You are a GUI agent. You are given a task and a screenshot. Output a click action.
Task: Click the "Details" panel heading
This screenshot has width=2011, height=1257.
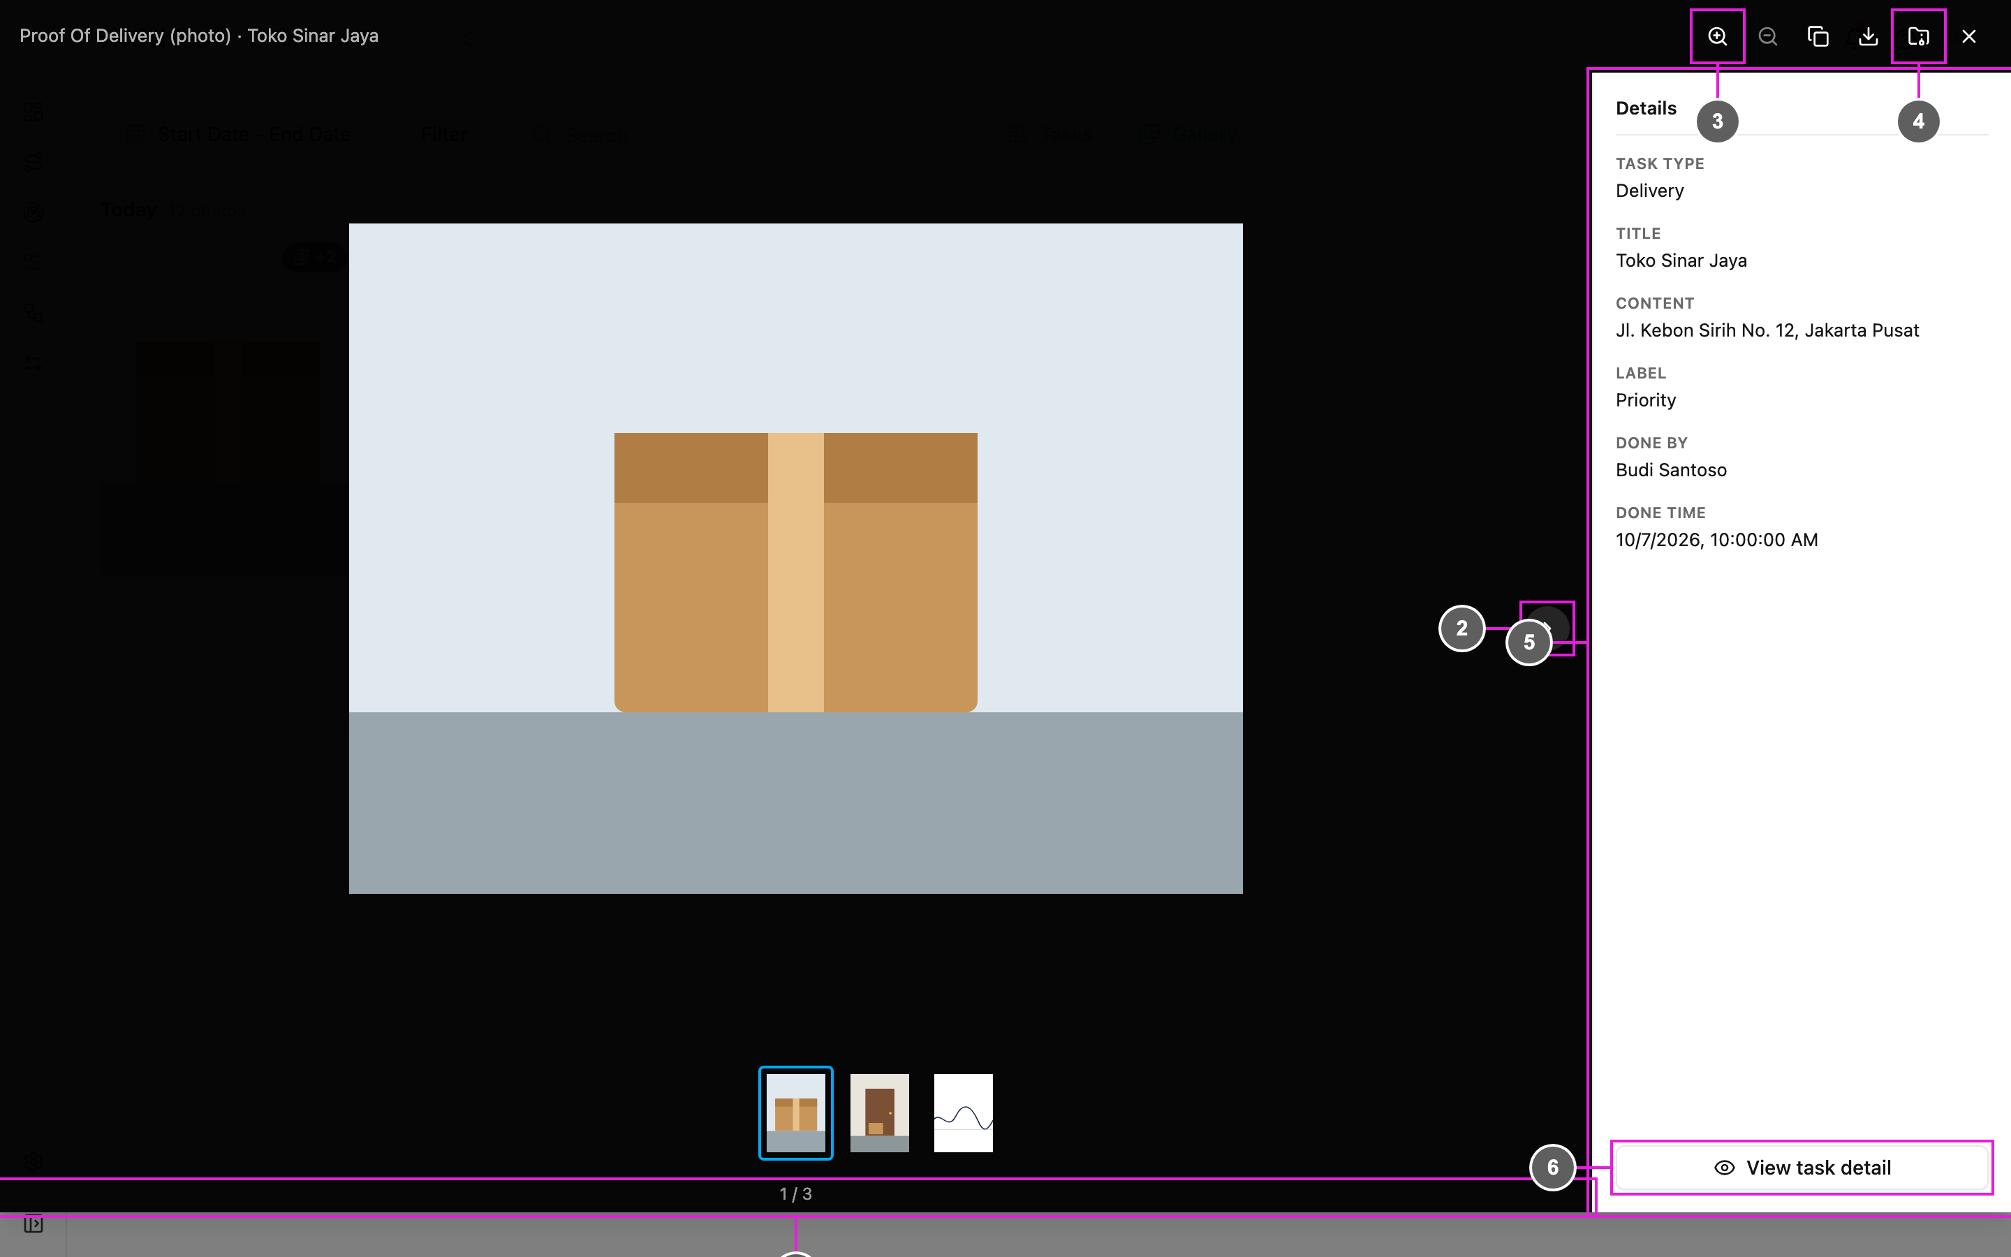pos(1645,108)
